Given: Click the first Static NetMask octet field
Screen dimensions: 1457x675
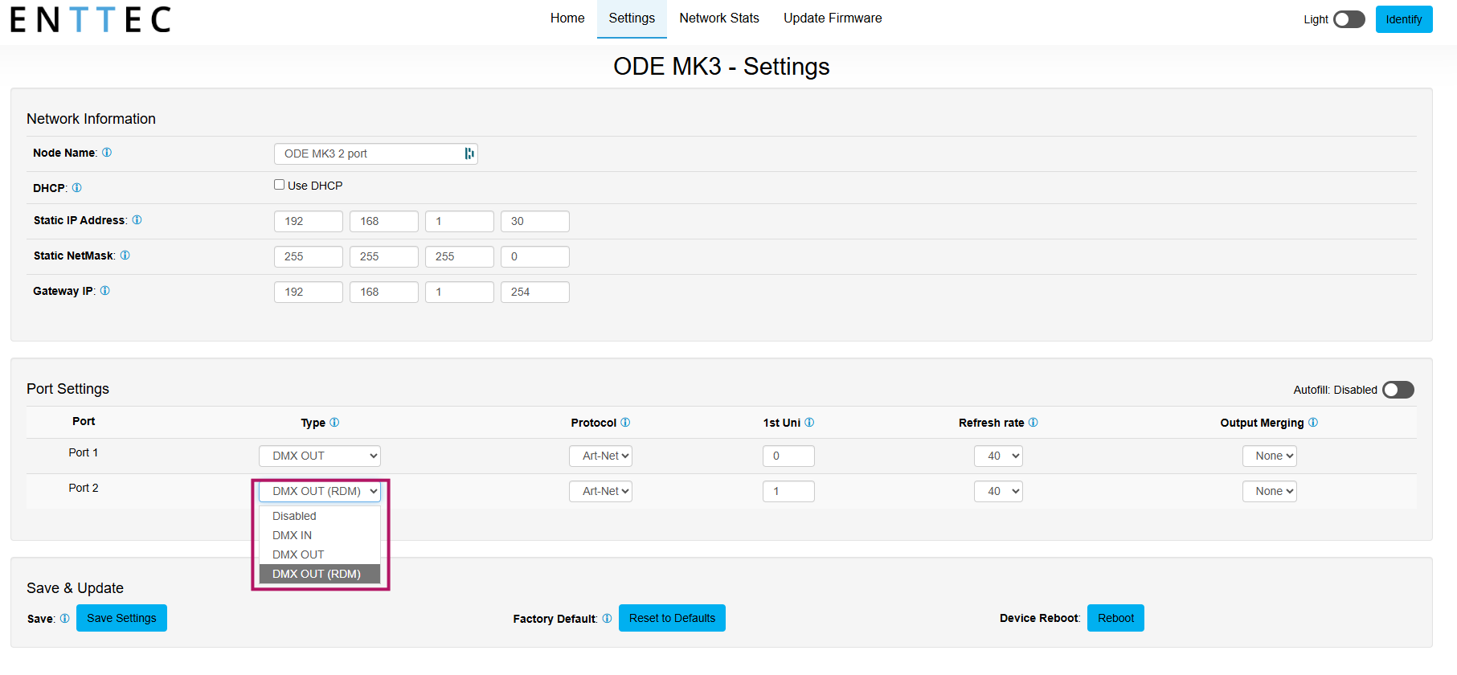Looking at the screenshot, I should click(x=309, y=256).
